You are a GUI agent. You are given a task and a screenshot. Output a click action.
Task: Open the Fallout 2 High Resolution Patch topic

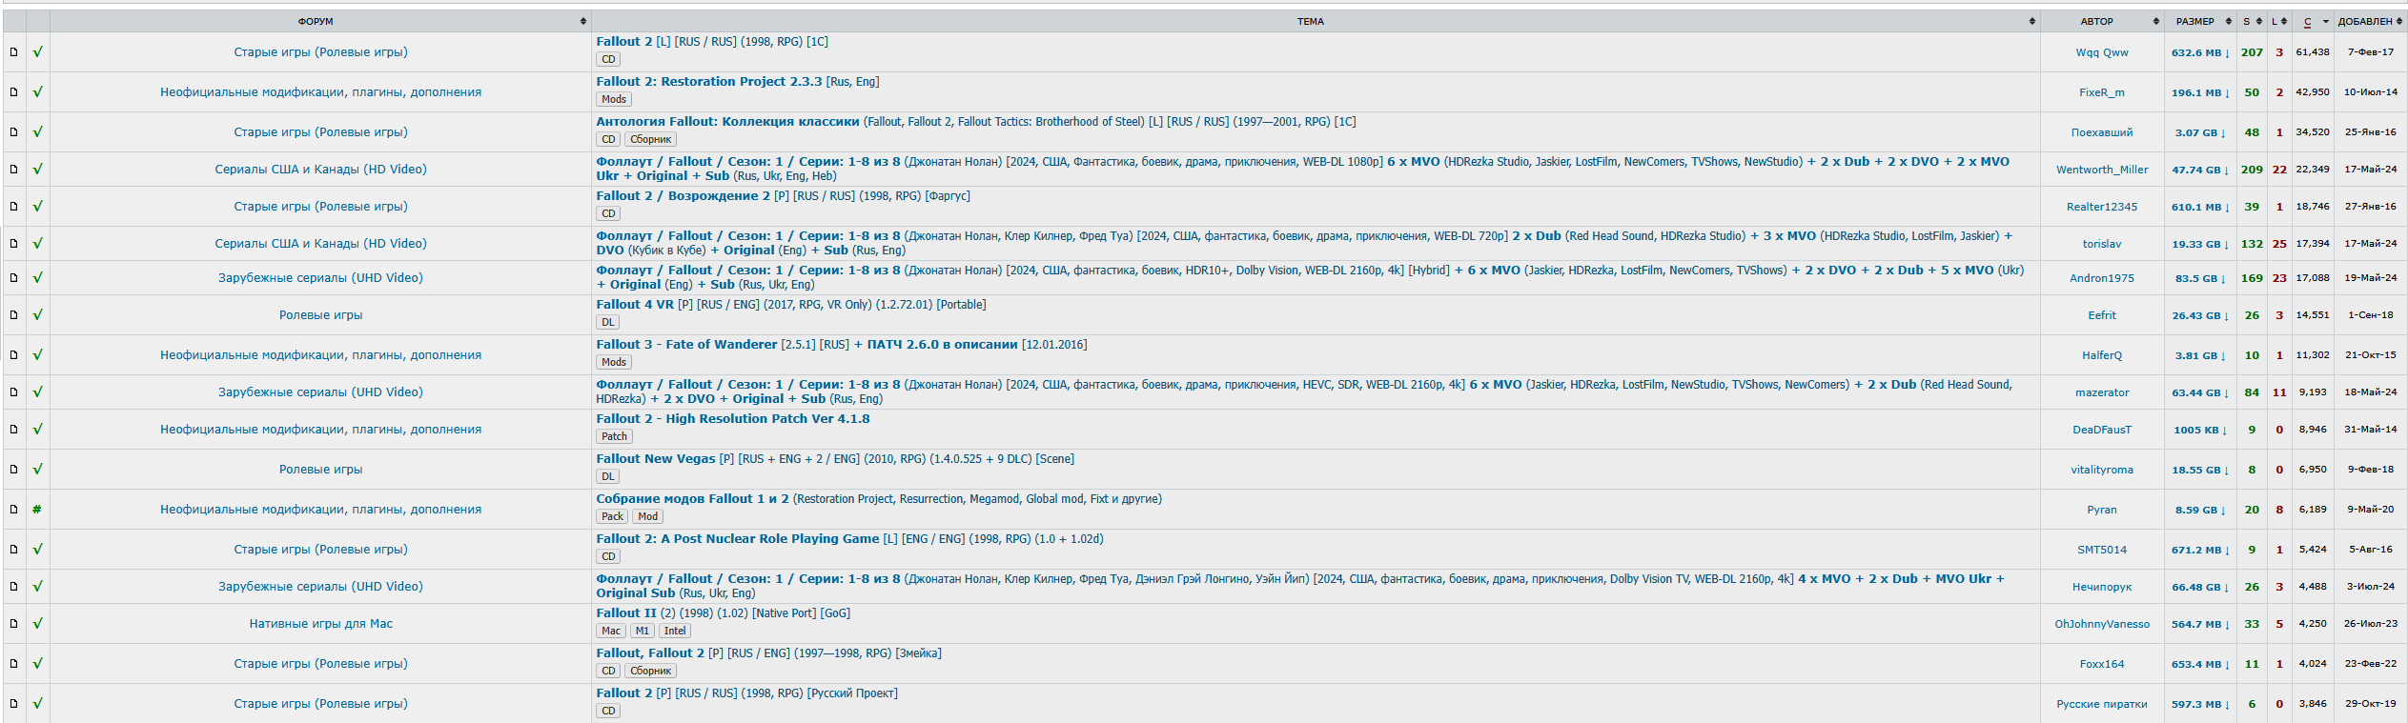[x=733, y=419]
